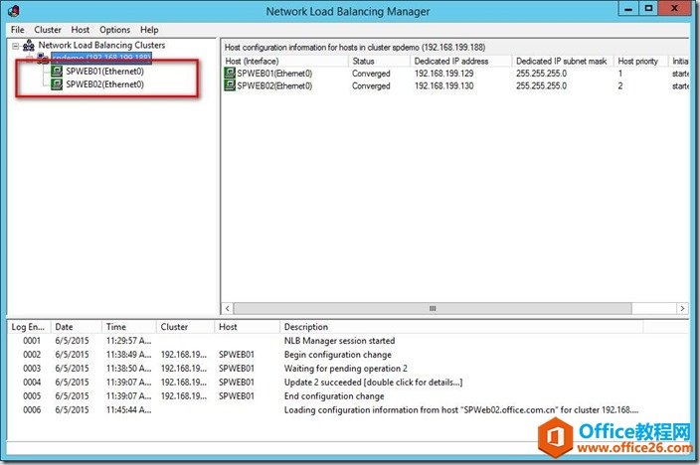Screen dimensions: 700x465
Task: Sort by Dedicated IP subnet mask column
Action: click(x=563, y=62)
